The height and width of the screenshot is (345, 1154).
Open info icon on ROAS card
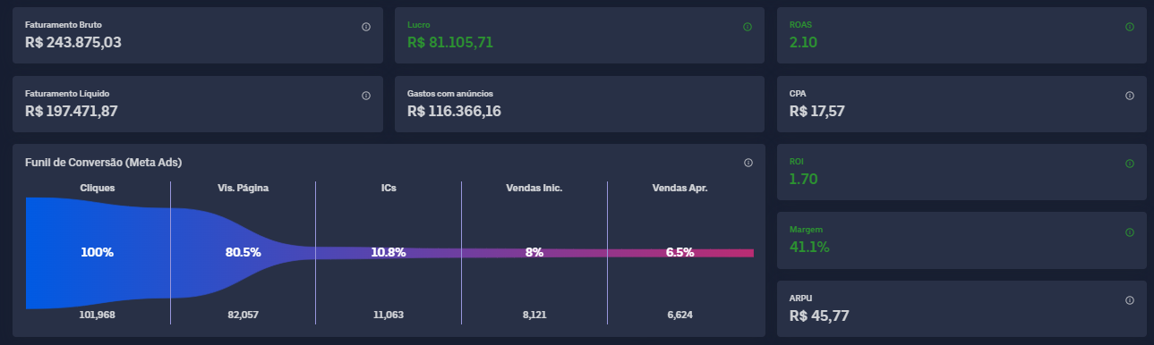pyautogui.click(x=1130, y=27)
